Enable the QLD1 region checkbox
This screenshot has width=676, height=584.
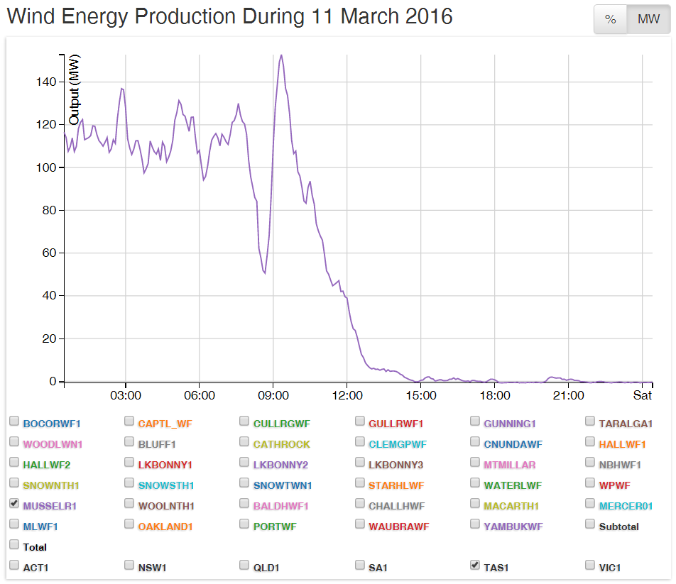coord(244,565)
